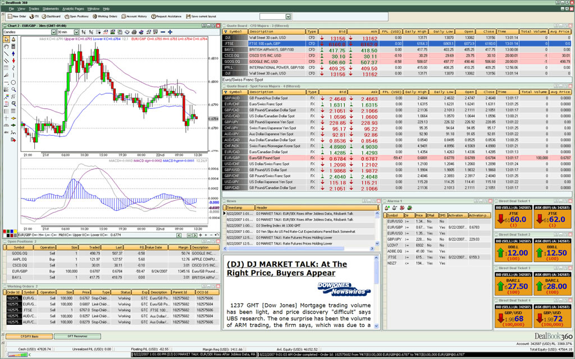Open the calculator tool in chart sidebar
Screen dimensions: 575x359
point(13,47)
